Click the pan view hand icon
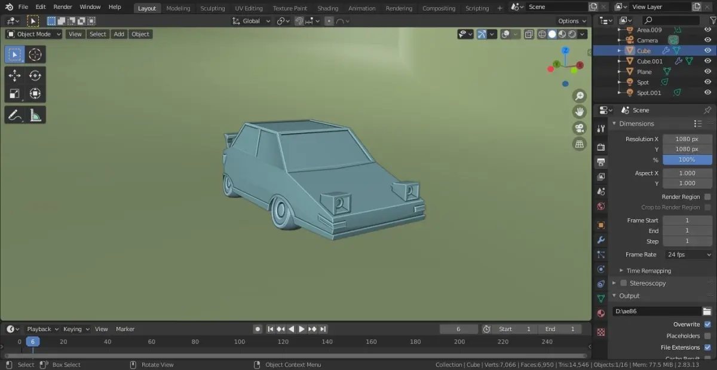 (x=579, y=112)
